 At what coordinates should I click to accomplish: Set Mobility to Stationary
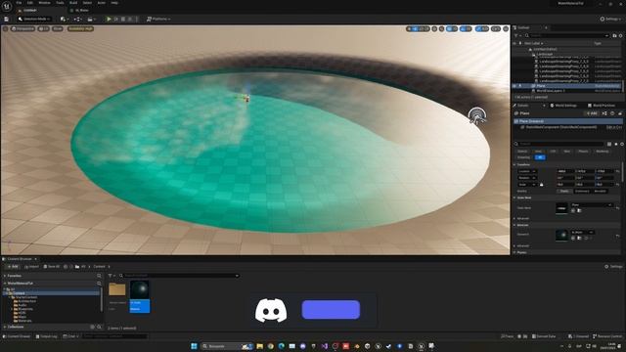click(582, 192)
